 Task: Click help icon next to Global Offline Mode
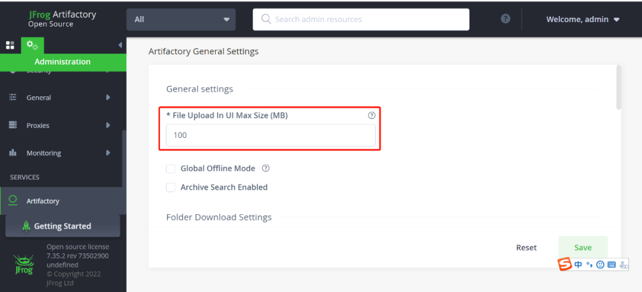[x=266, y=168]
